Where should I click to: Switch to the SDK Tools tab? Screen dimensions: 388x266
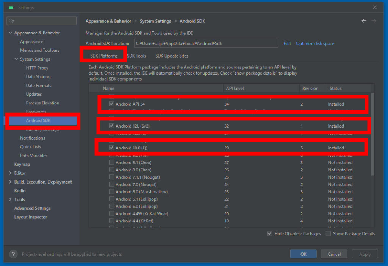click(x=136, y=56)
